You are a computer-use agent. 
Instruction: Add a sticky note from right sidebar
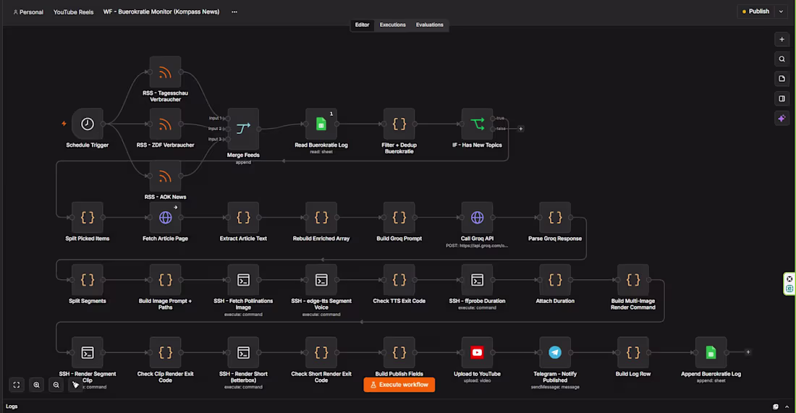[782, 79]
